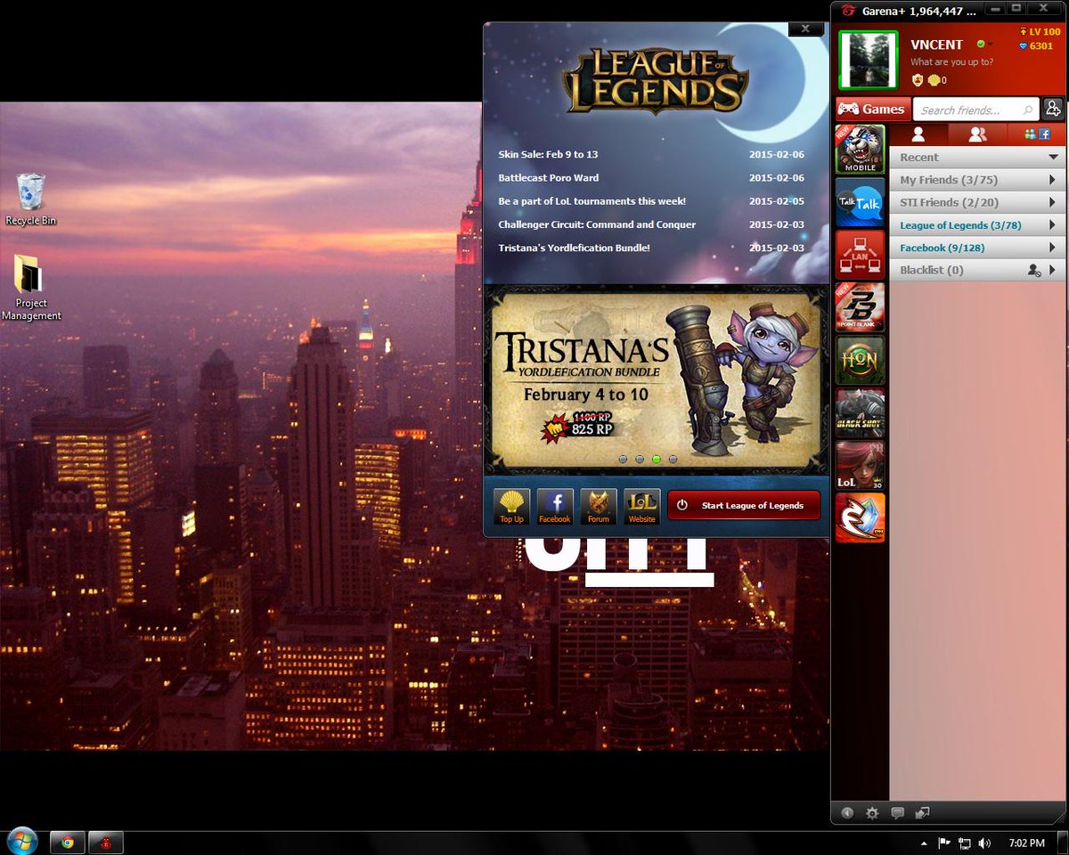The image size is (1069, 855).
Task: Select the LoL game tile in Garena sidebar
Action: coord(860,465)
